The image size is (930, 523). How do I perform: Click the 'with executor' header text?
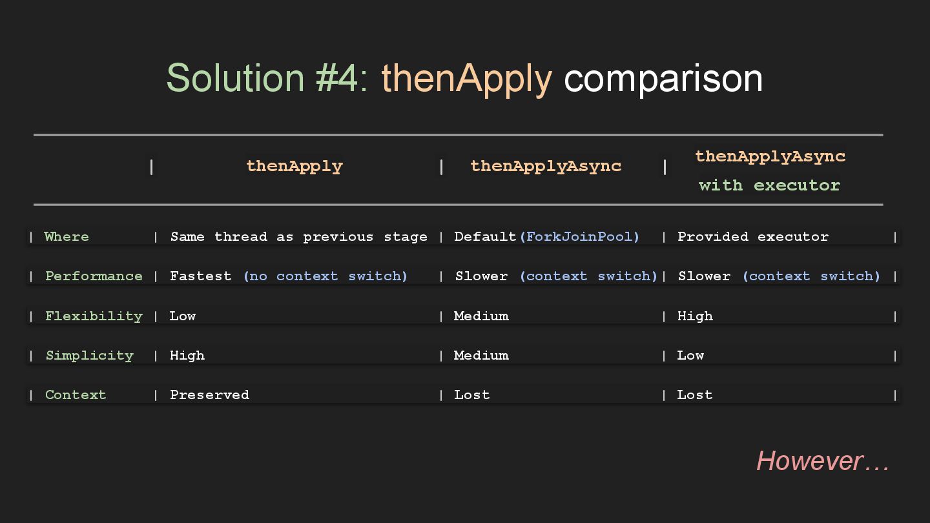[x=769, y=185]
